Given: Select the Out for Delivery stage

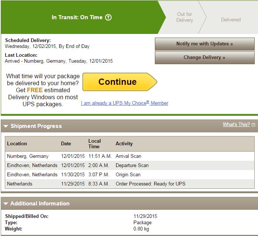Looking at the screenshot, I should coord(184,17).
